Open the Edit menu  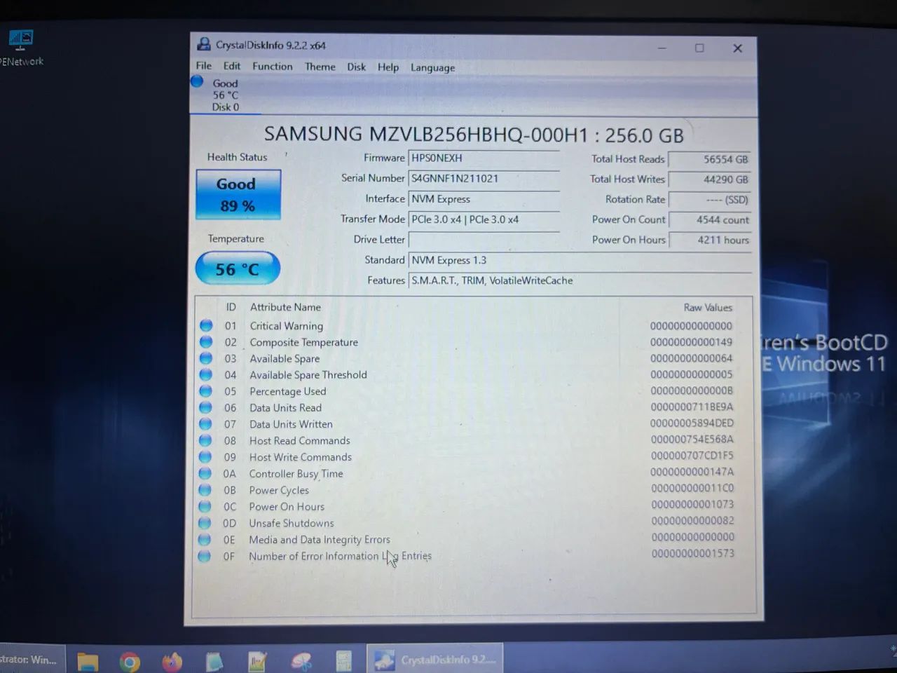(231, 66)
